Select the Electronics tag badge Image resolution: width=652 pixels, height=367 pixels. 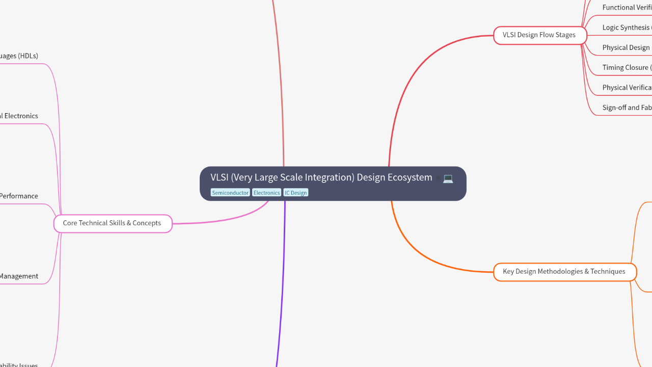(266, 193)
